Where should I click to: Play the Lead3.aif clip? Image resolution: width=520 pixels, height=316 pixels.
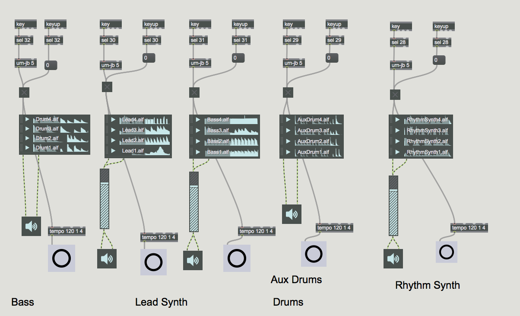(x=113, y=130)
